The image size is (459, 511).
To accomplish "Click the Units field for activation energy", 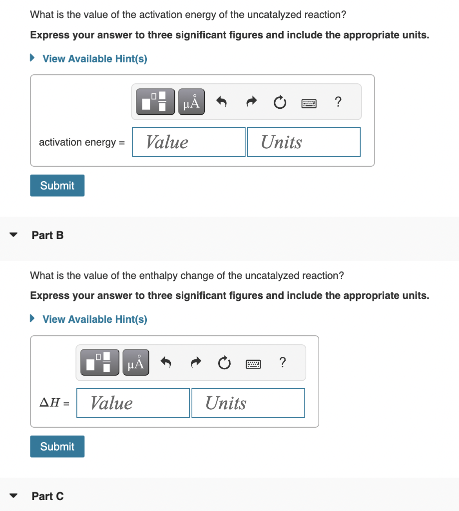I will tap(304, 142).
